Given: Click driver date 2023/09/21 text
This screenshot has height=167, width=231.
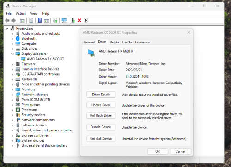Looking at the screenshot, I should pos(134,70).
